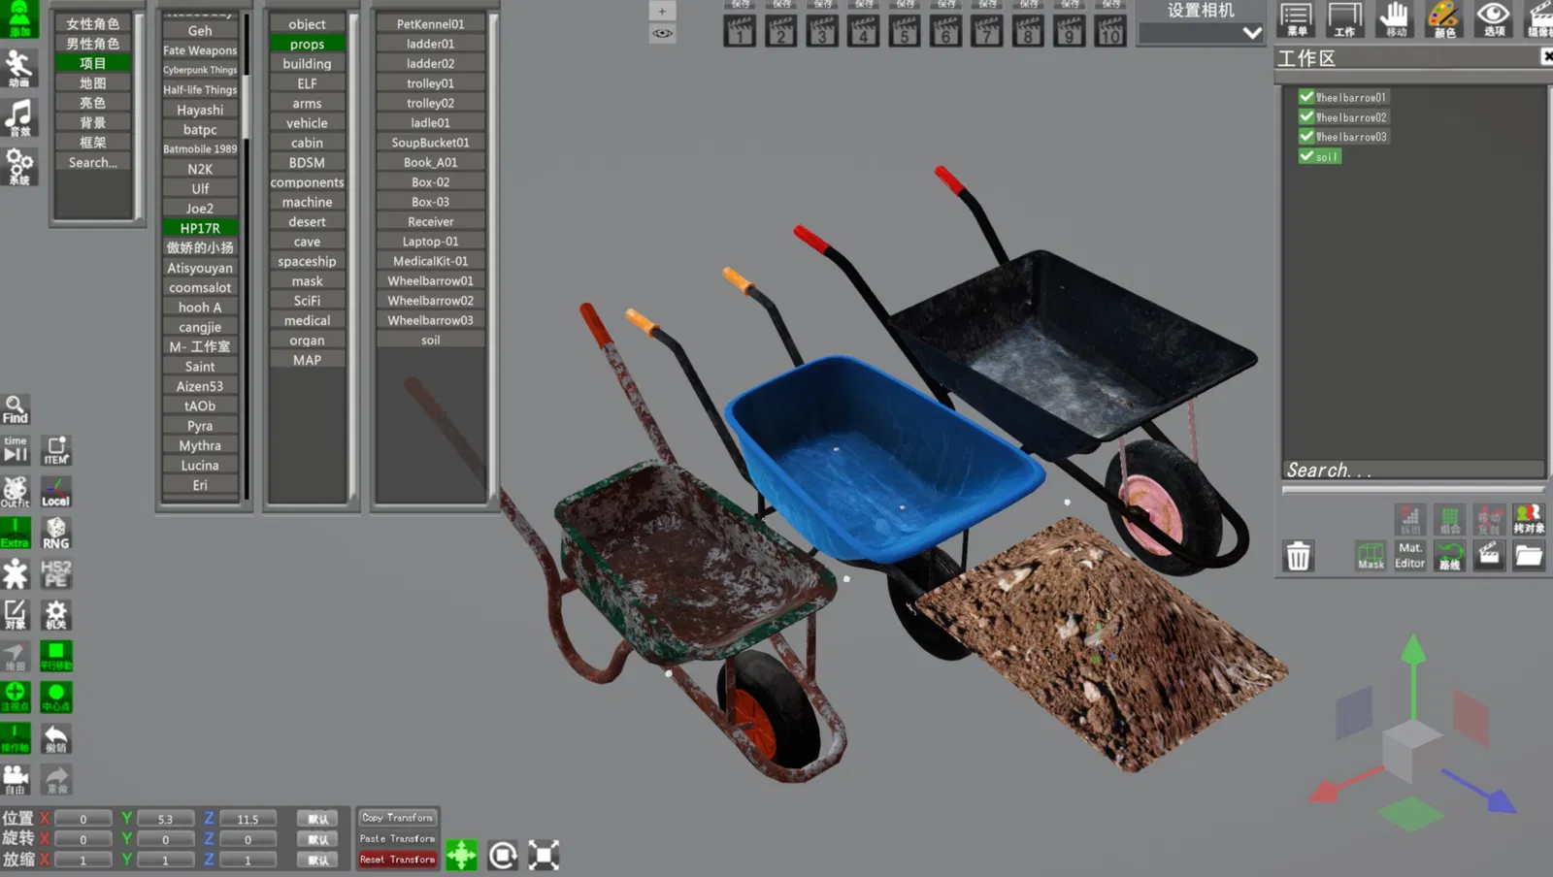Toggle the 中心点 center point button
1553x877 pixels.
[56, 697]
